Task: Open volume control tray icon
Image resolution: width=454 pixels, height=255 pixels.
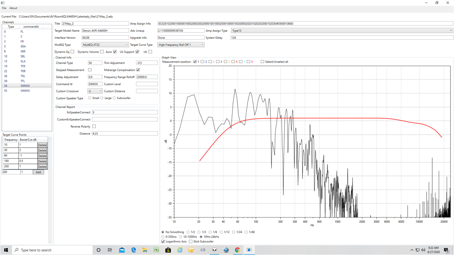Action: (x=423, y=250)
